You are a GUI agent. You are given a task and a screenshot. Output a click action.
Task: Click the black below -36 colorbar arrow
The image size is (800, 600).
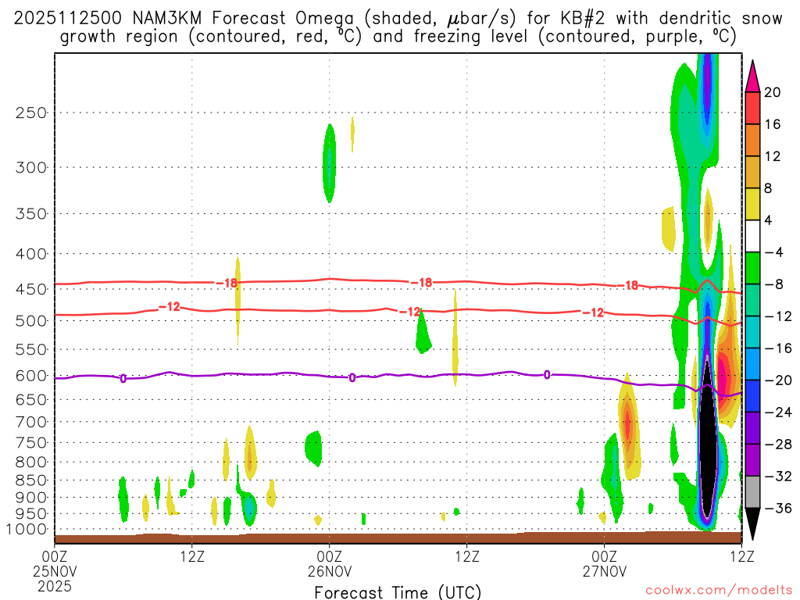752,524
